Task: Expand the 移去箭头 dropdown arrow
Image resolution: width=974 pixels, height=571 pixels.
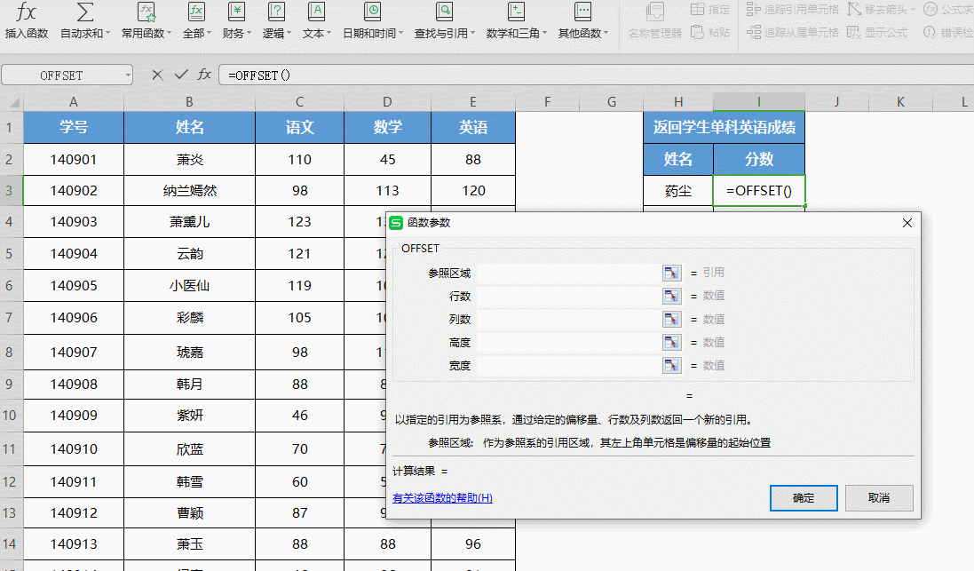Action: [x=913, y=9]
